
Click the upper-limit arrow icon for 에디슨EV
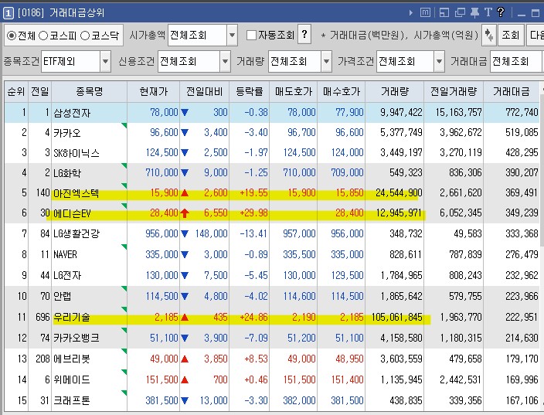(185, 213)
